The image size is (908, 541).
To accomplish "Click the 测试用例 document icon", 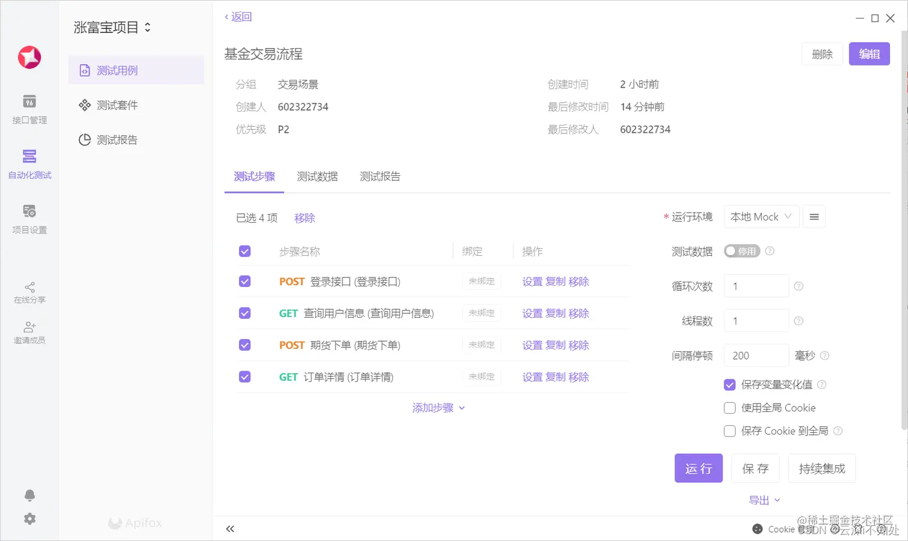I will point(85,70).
